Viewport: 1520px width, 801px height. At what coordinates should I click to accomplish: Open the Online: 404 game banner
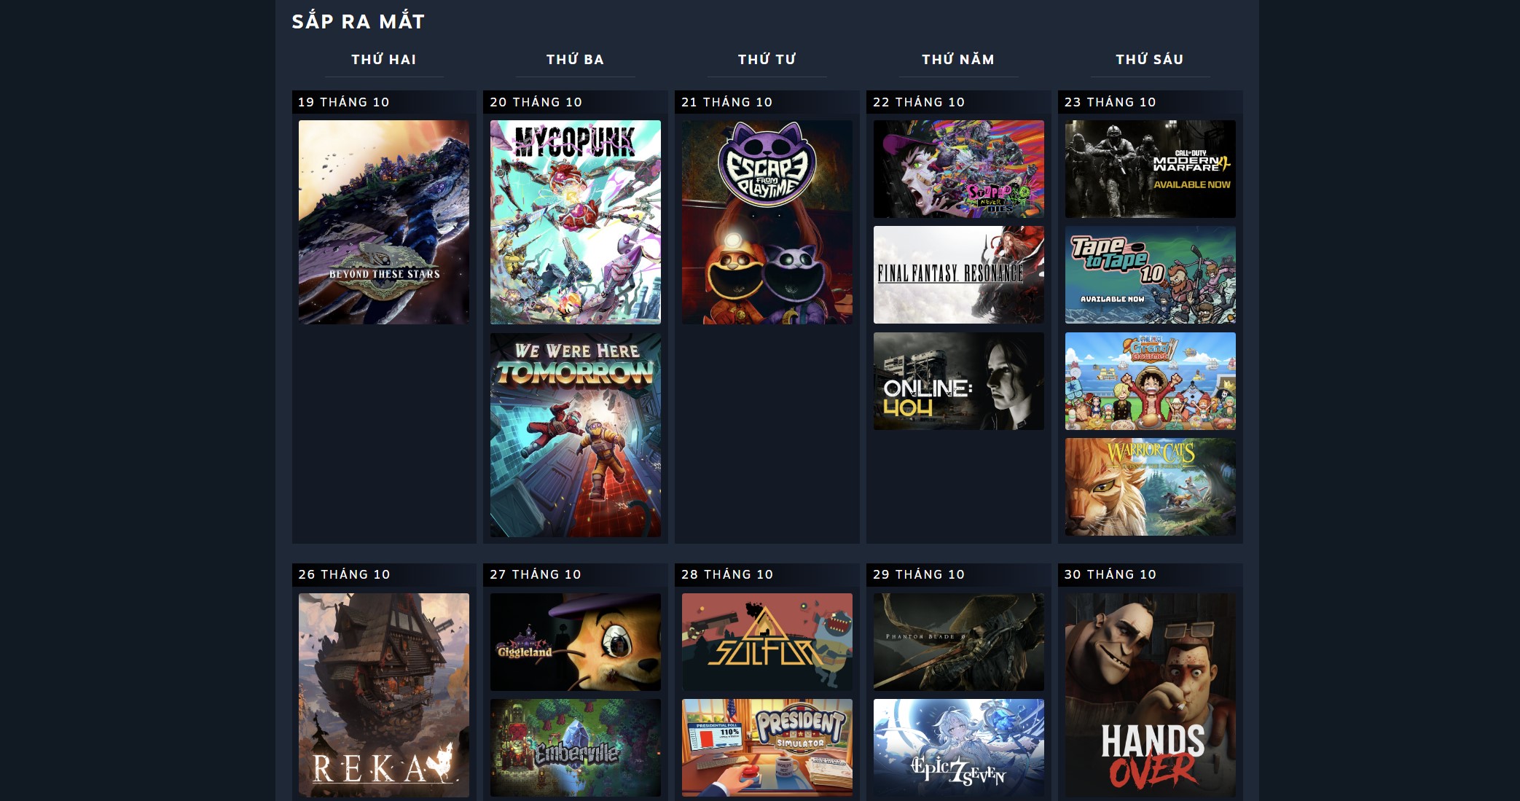(959, 381)
